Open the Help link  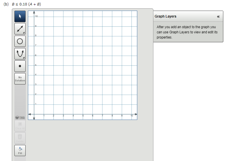point(22,117)
